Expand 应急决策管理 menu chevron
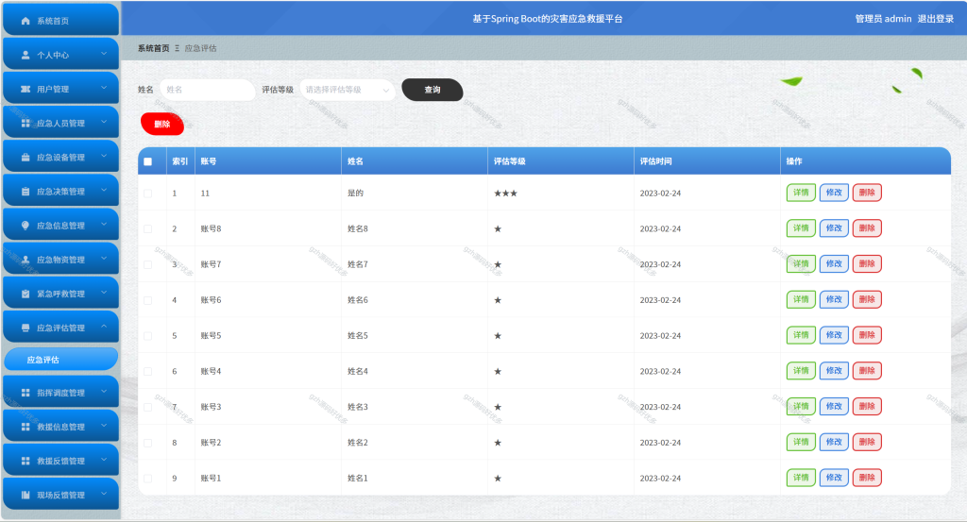This screenshot has height=522, width=967. pyautogui.click(x=104, y=191)
